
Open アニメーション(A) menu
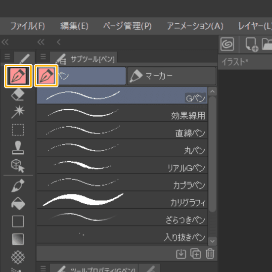(195, 26)
